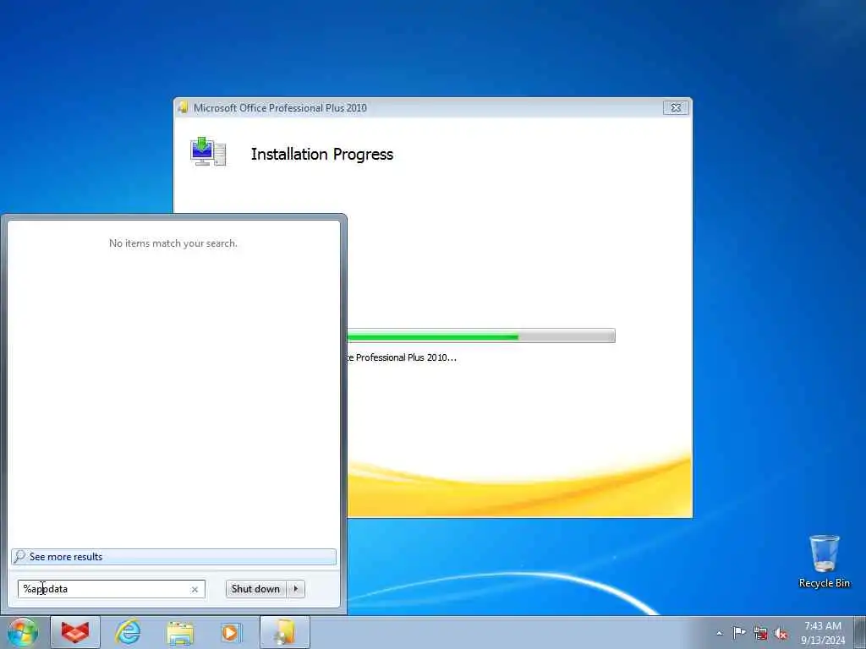The width and height of the screenshot is (866, 649).
Task: Open Windows Explorer from the taskbar
Action: pyautogui.click(x=180, y=632)
